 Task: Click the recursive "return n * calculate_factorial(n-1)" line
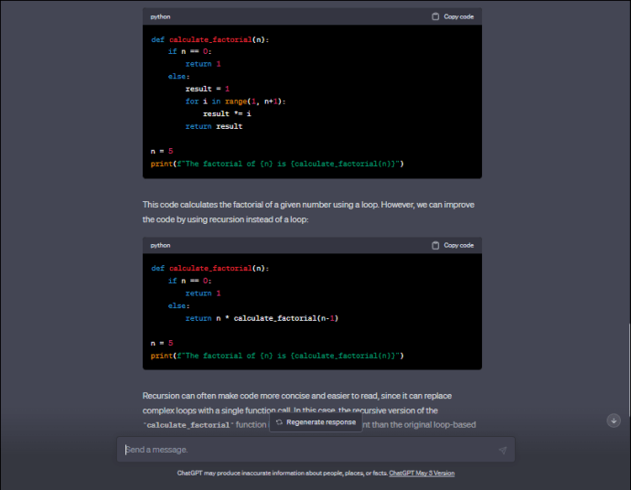coord(262,318)
